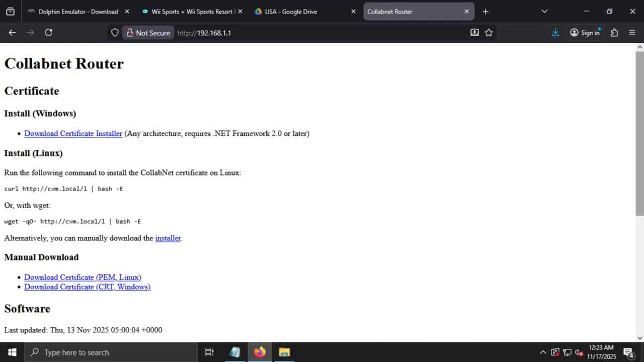The width and height of the screenshot is (644, 362).
Task: Click the vertical scrollbar thumb
Action: point(640,134)
